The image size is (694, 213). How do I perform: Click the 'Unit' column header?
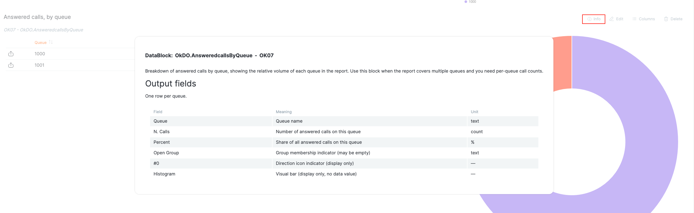(x=474, y=112)
